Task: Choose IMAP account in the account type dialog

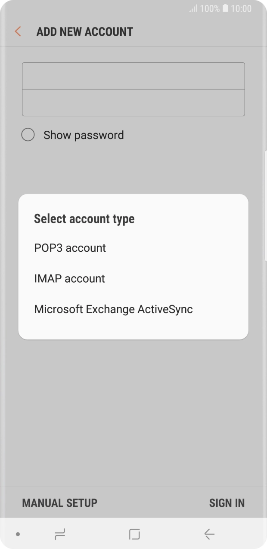Action: coord(69,279)
